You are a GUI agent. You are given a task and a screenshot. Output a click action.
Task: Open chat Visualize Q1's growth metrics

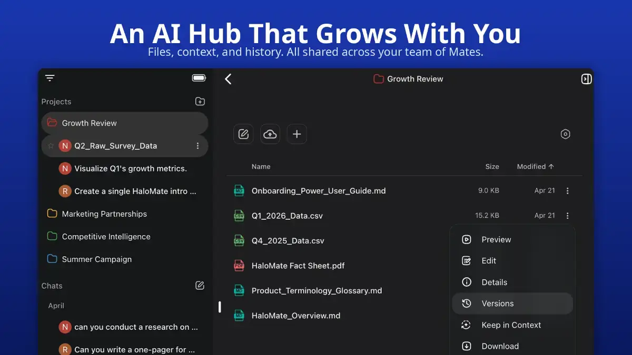tap(131, 168)
